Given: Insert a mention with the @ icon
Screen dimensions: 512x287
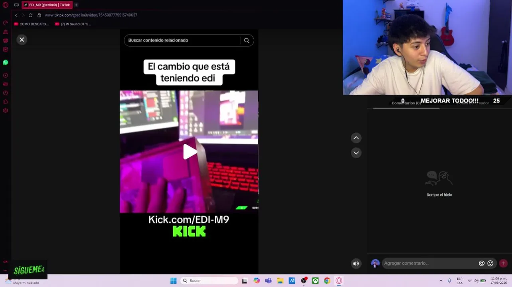Looking at the screenshot, I should [482, 263].
